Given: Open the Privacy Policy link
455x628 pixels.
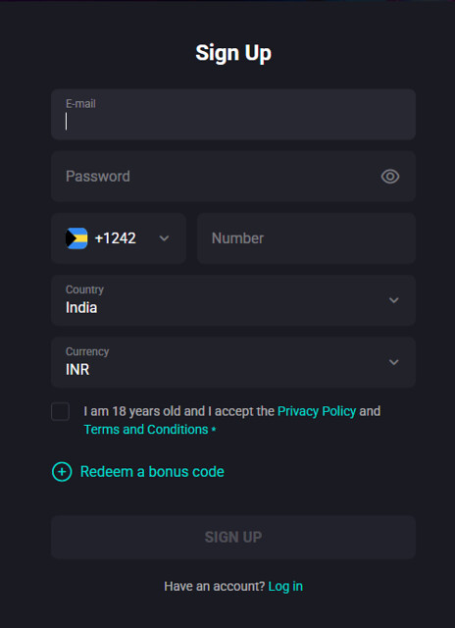Looking at the screenshot, I should pyautogui.click(x=317, y=411).
